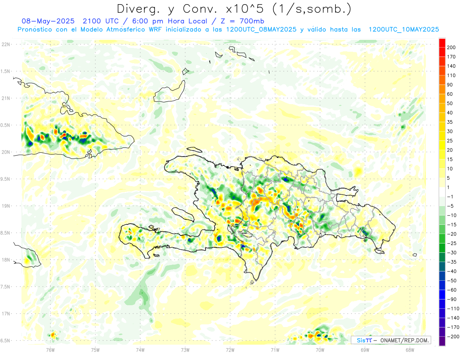
Task: Click the colorbar value "-110"
Action: point(453,309)
